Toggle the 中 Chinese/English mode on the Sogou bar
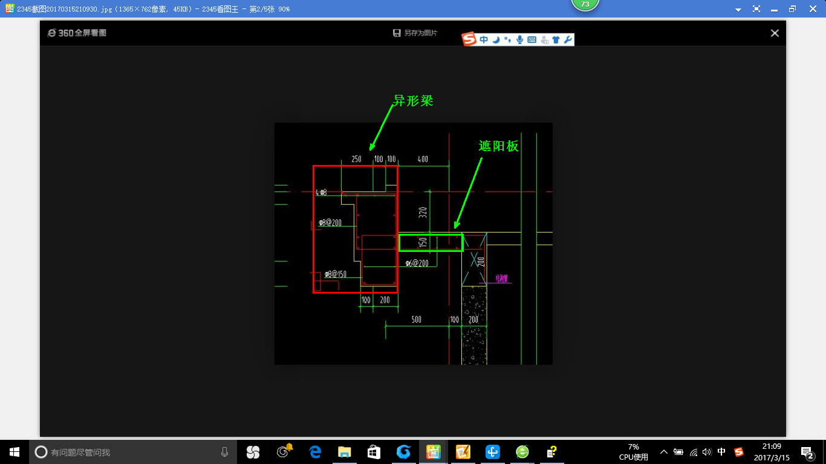The image size is (826, 464). click(484, 40)
